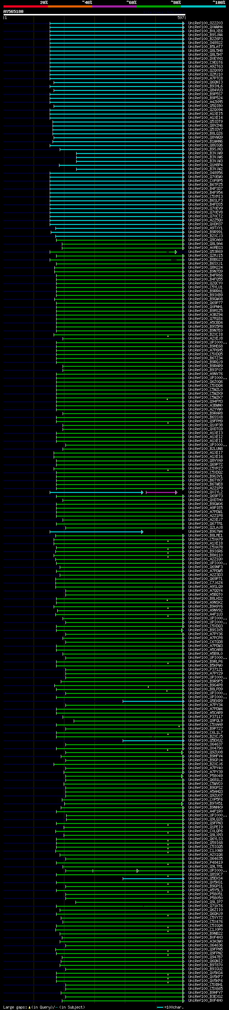The image size is (229, 1010).
Task: Select the UniRef100_B9G7W4 label
Action: pos(205,532)
